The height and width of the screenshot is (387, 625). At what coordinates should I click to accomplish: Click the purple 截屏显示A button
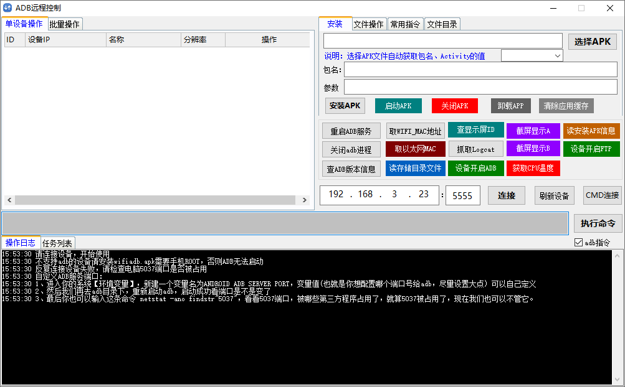click(x=533, y=131)
